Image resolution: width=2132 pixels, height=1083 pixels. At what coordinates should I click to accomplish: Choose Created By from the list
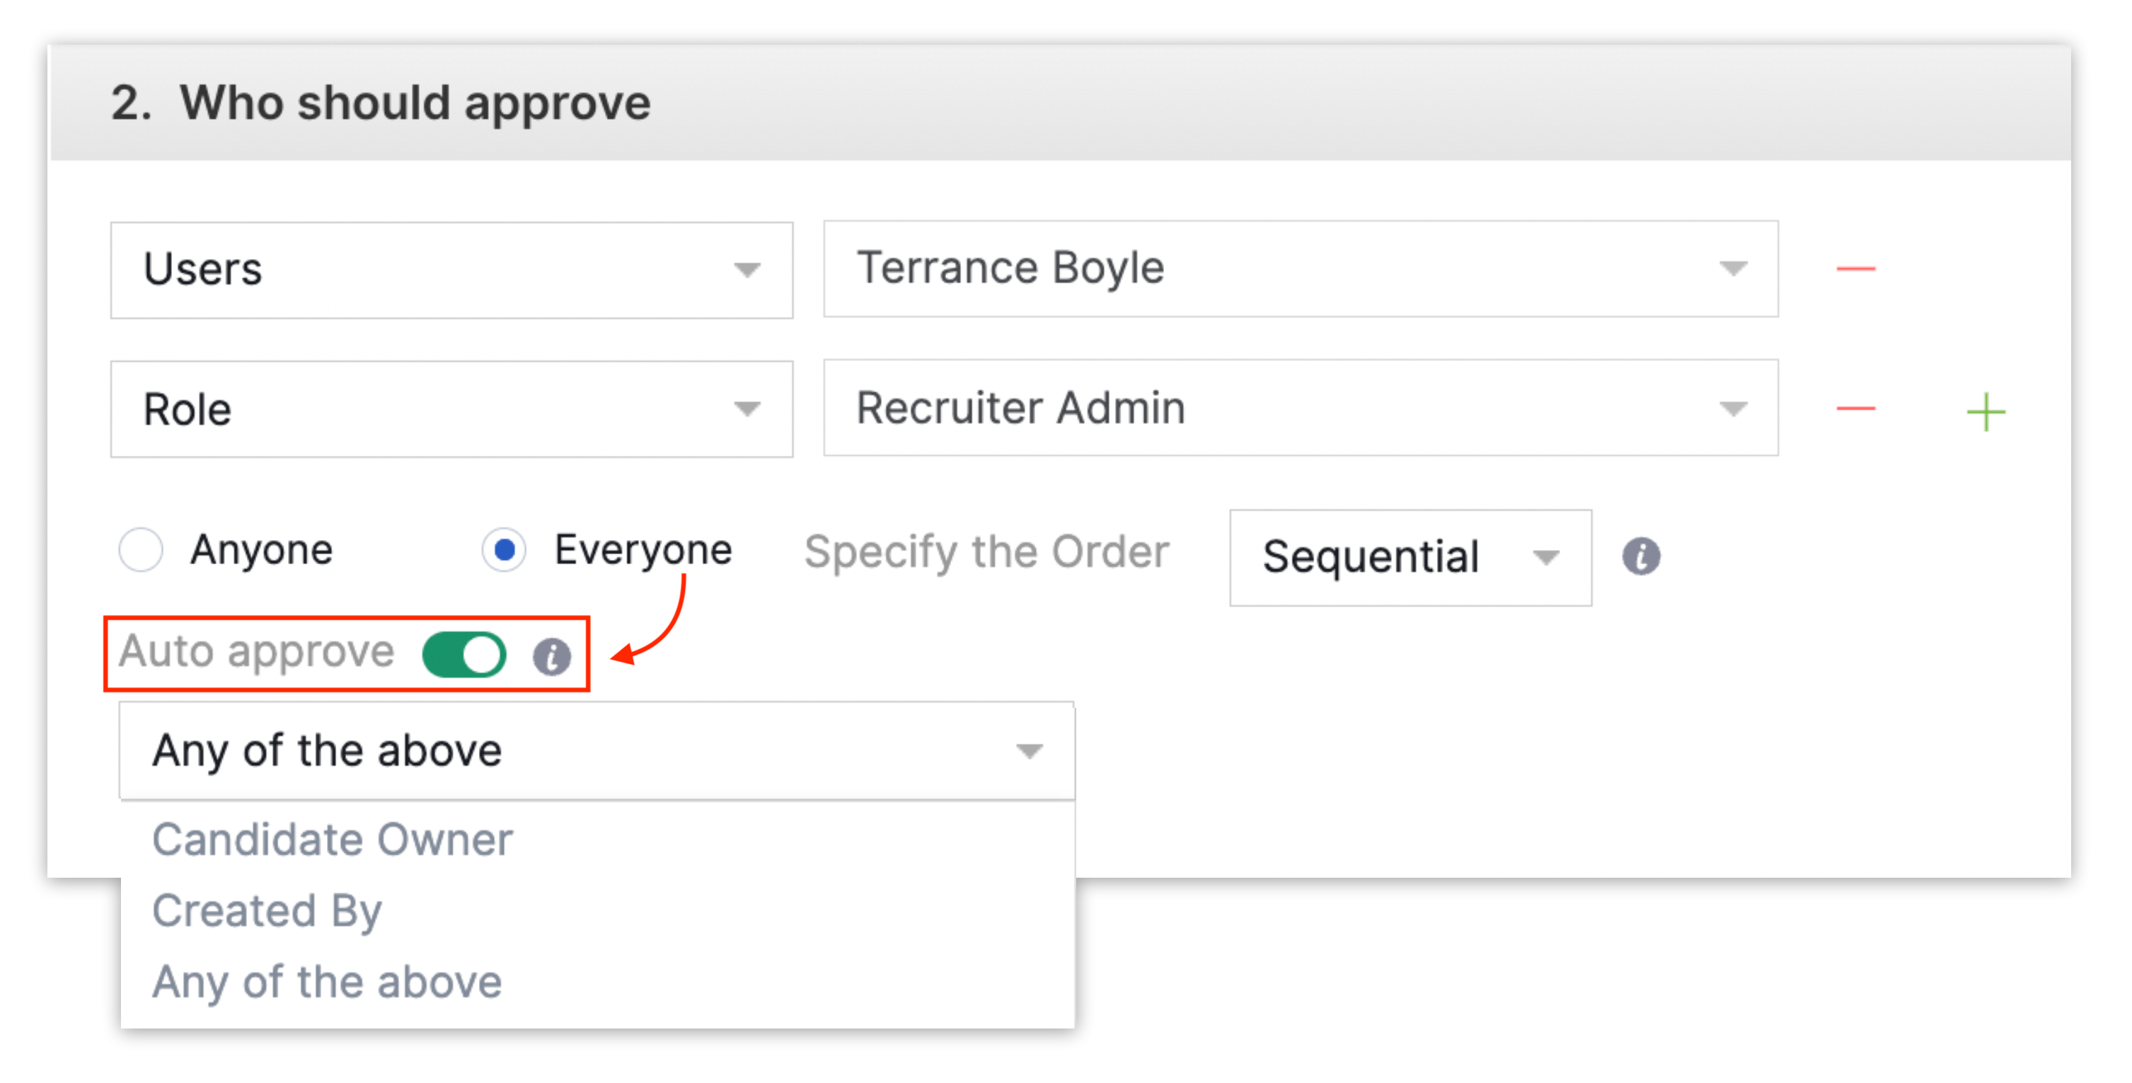(x=267, y=911)
